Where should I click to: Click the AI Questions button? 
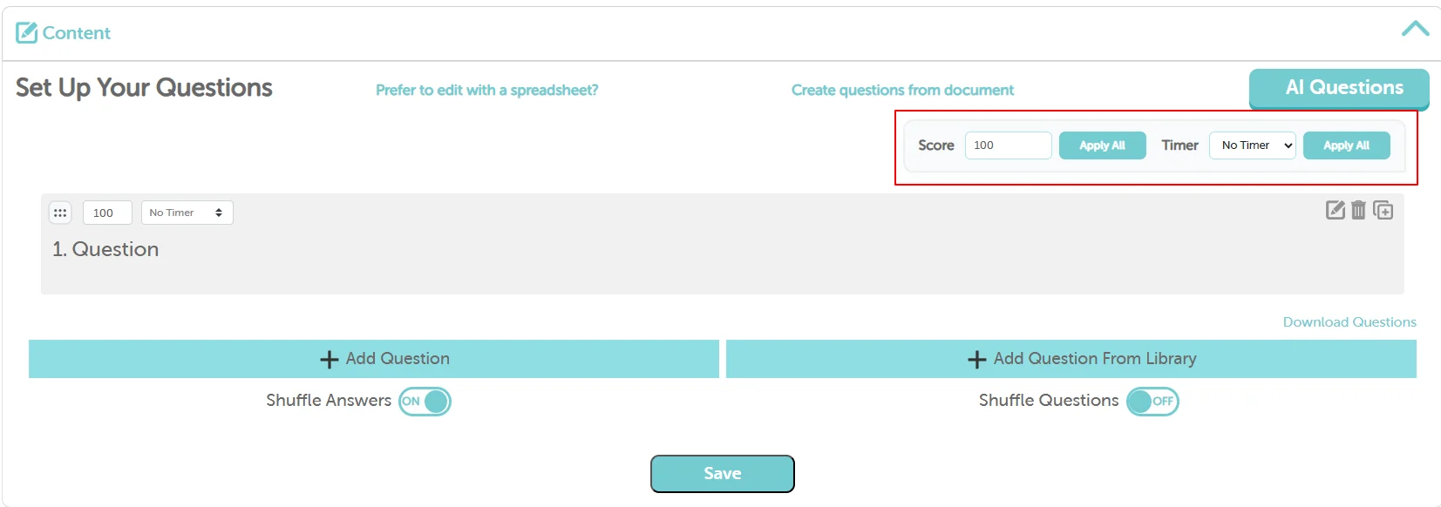pyautogui.click(x=1338, y=88)
